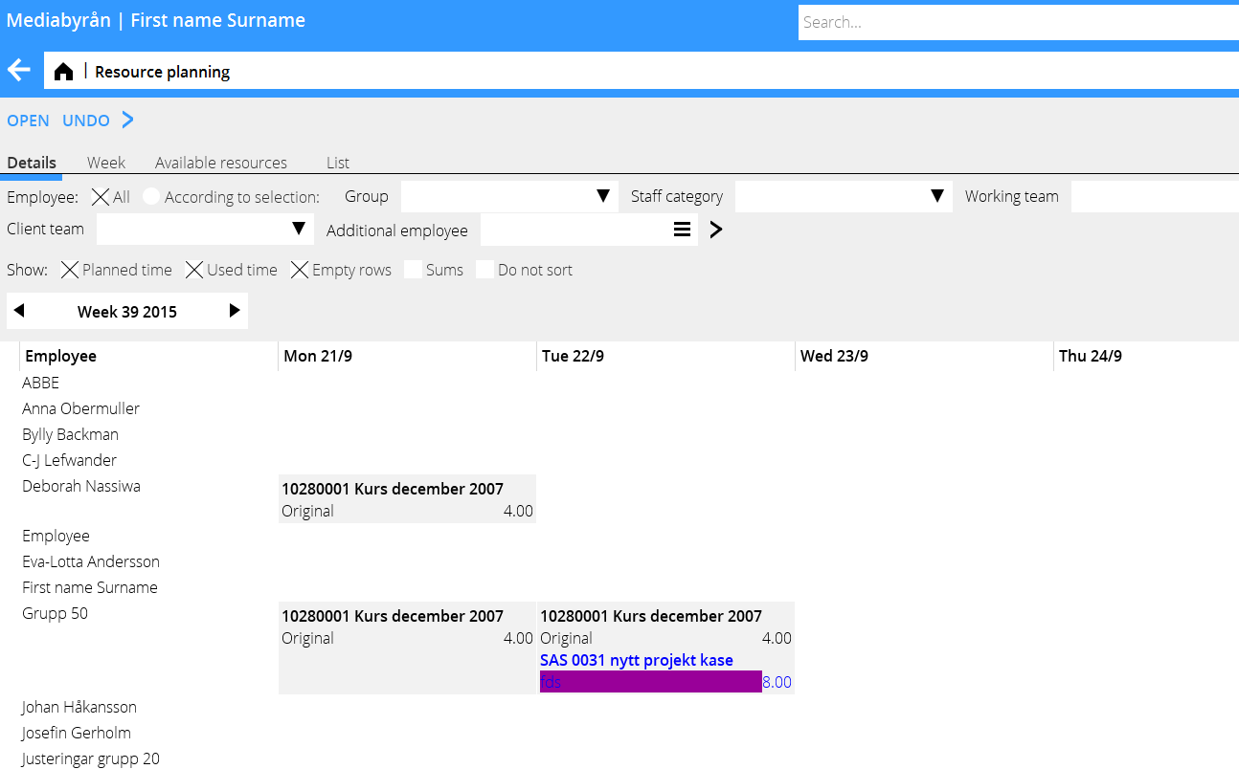The image size is (1239, 769).
Task: Go to previous week with left arrow
Action: [x=19, y=311]
